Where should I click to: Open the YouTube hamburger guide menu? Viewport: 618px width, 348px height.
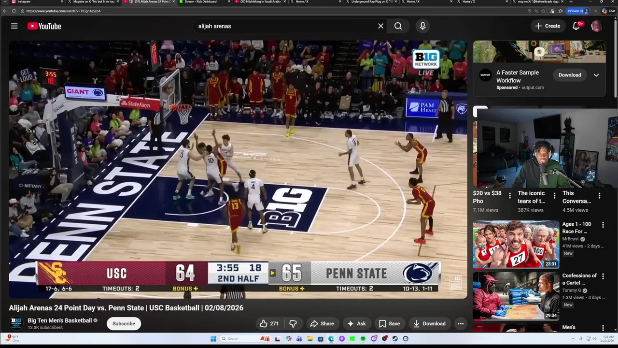[14, 26]
